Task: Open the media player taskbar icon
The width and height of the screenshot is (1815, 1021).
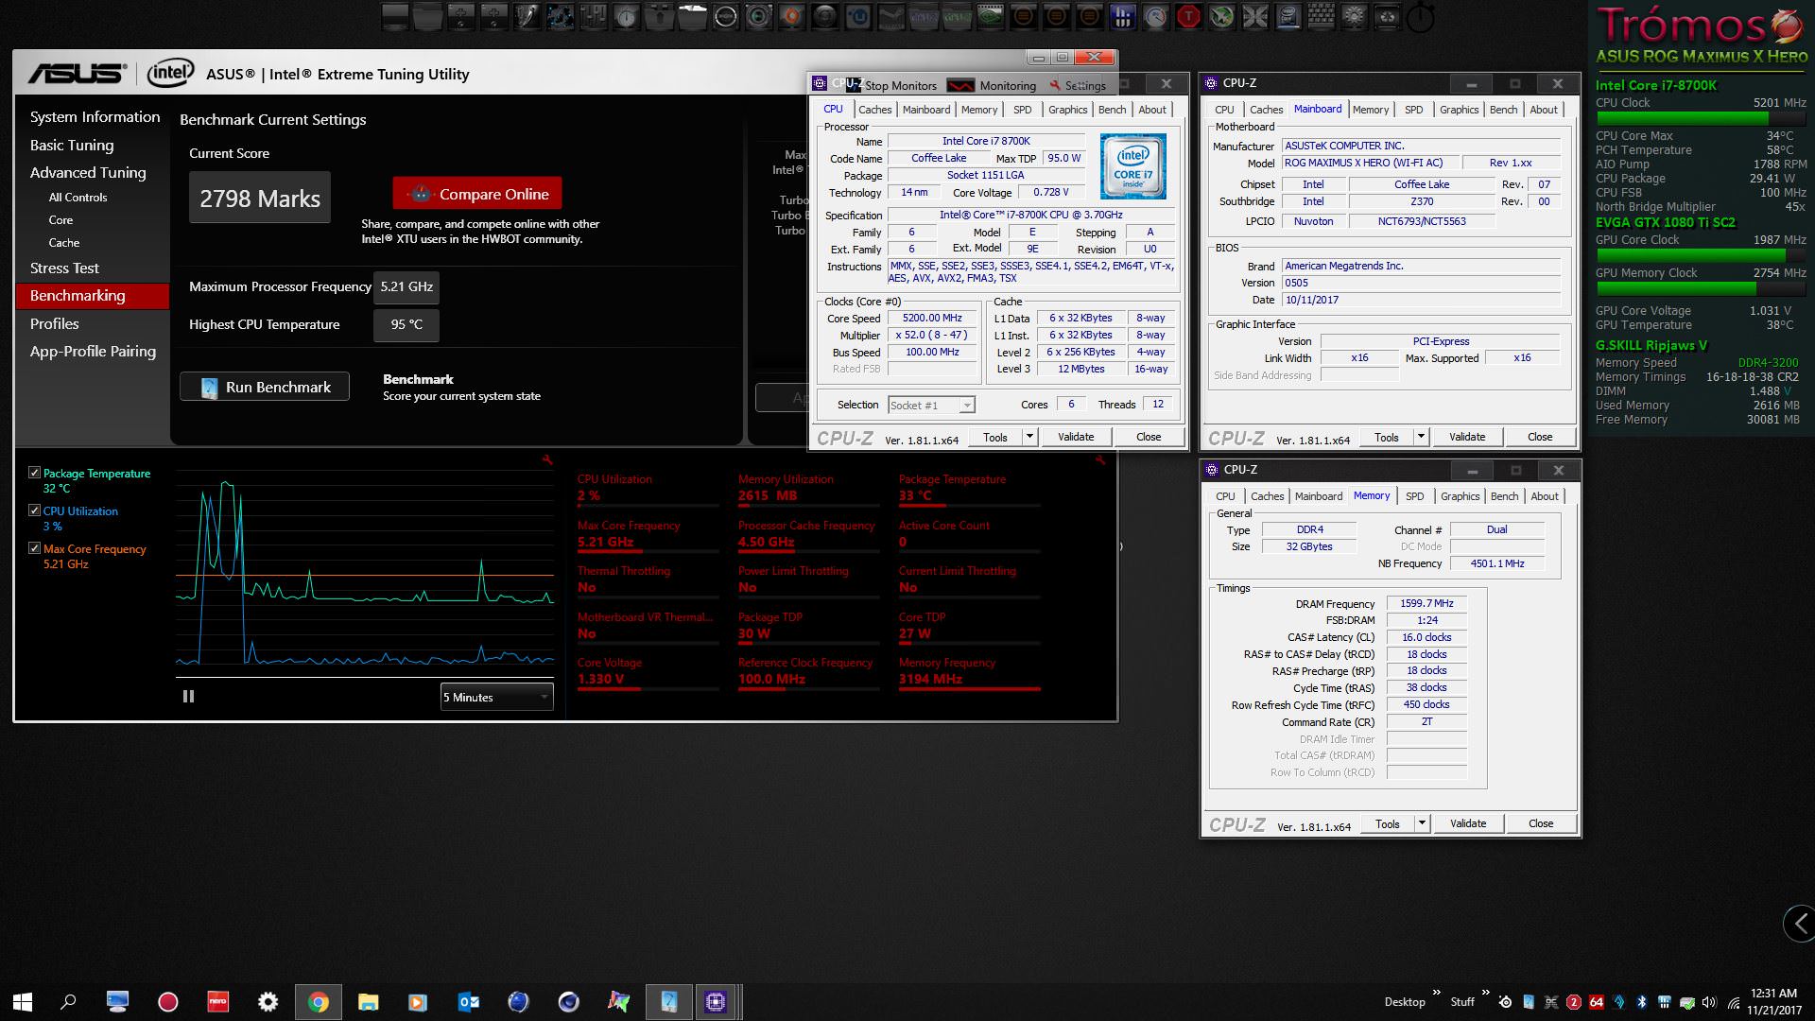Action: pyautogui.click(x=418, y=1002)
